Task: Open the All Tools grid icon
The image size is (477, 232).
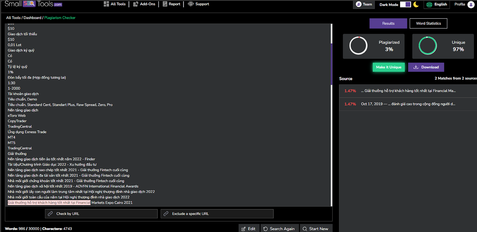Action: click(106, 4)
